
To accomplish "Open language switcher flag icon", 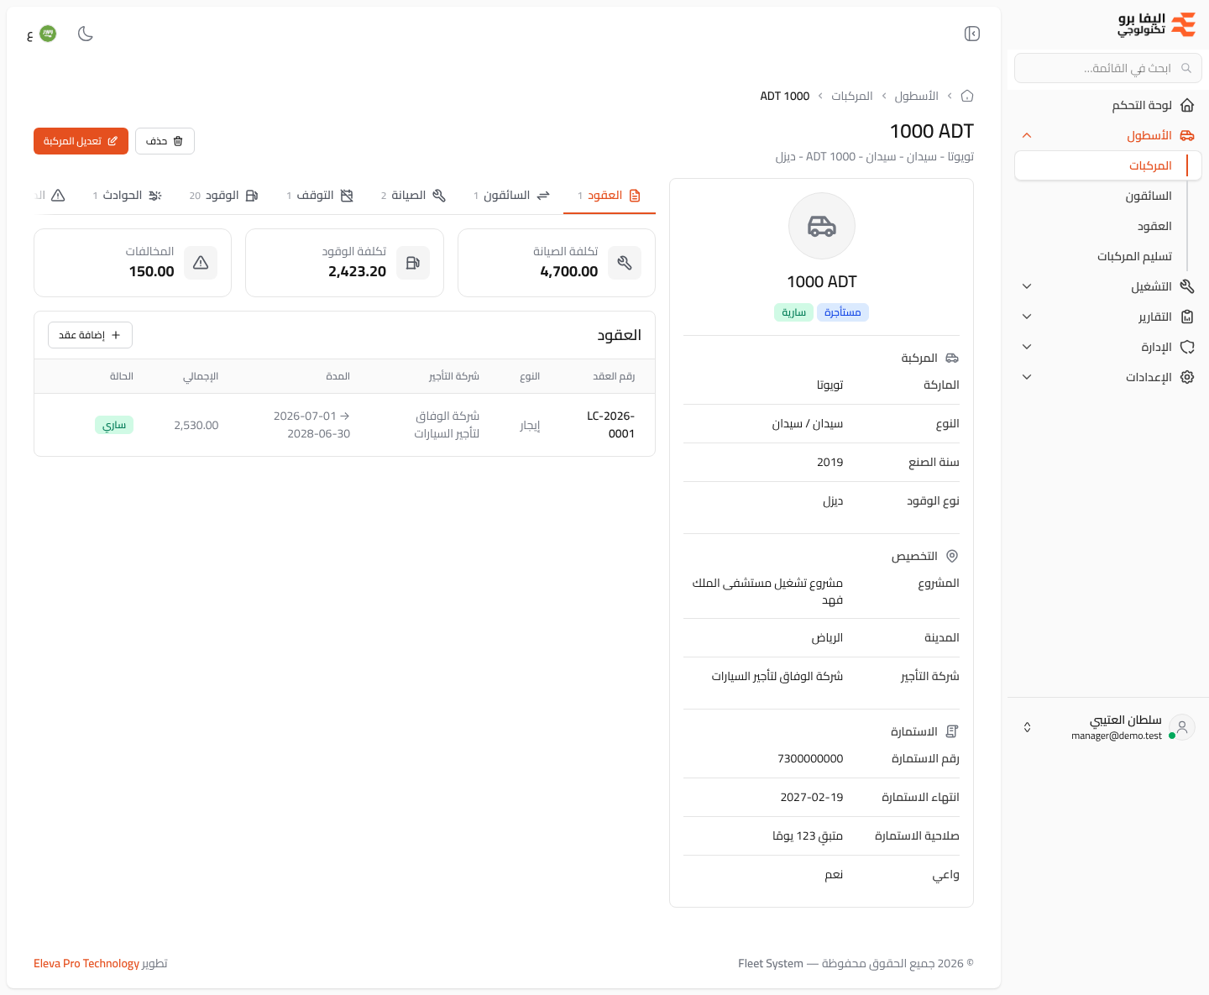I will click(48, 34).
